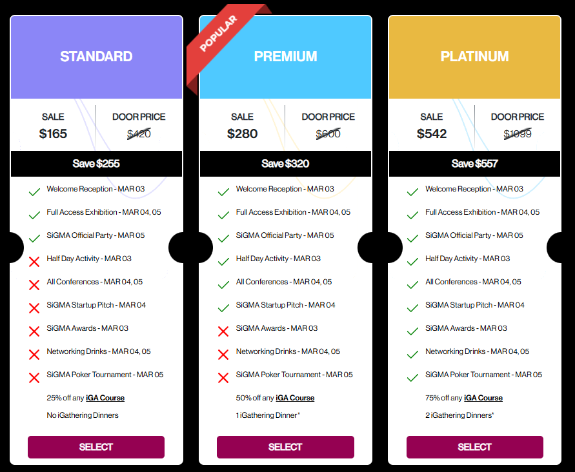Screen dimensions: 575x472
Task: Visit iGA Course link in Platinum plan
Action: click(483, 398)
